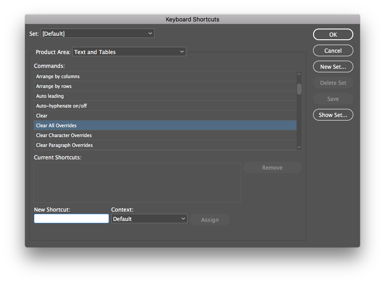385x283 pixels.
Task: Expand the Product Area dropdown
Action: point(129,52)
